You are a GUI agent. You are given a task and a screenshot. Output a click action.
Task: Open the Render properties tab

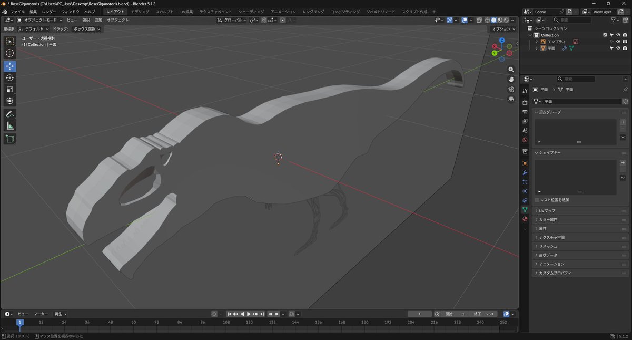pos(525,103)
